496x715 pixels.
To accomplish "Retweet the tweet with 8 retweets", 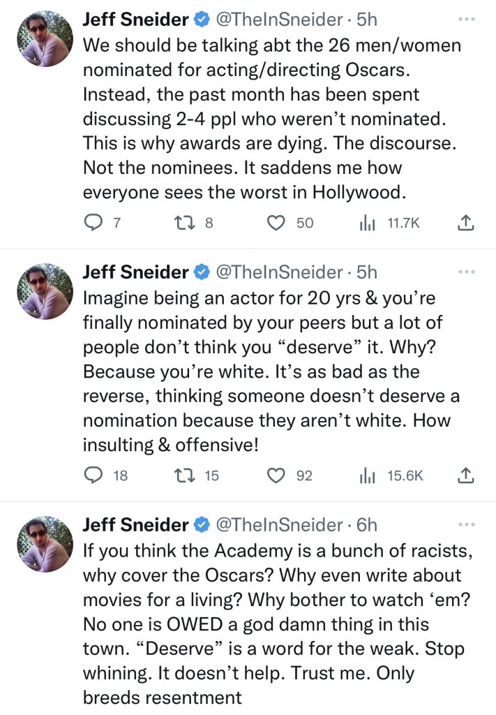I will tap(181, 223).
